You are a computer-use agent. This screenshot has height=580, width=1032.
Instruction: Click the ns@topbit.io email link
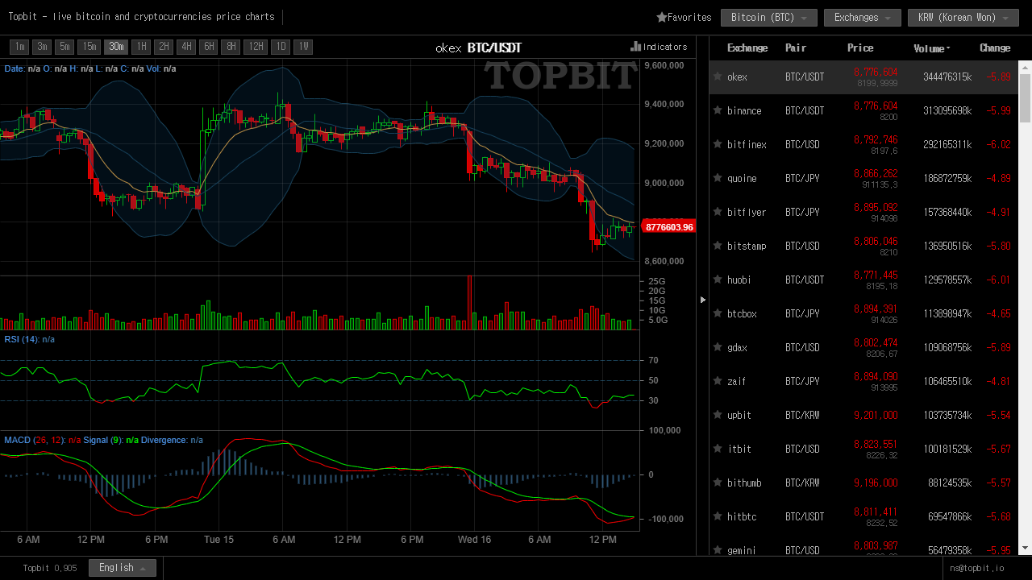click(x=976, y=568)
